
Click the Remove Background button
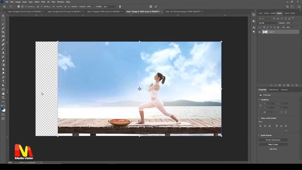tap(273, 140)
